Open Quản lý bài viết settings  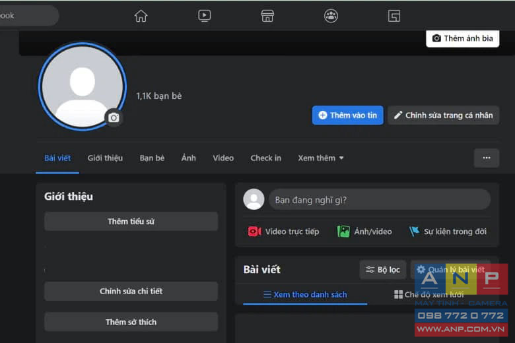(x=450, y=270)
